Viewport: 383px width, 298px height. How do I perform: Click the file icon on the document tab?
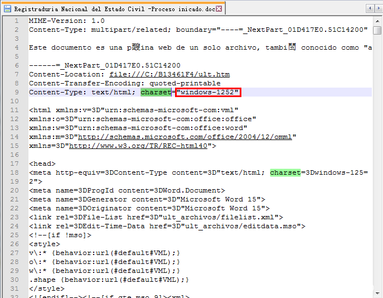(7, 9)
